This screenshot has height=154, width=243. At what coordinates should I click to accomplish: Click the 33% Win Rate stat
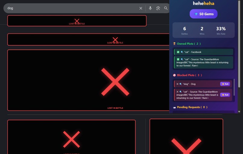coord(221,31)
